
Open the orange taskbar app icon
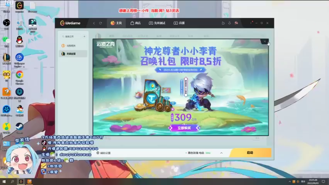tap(29, 181)
